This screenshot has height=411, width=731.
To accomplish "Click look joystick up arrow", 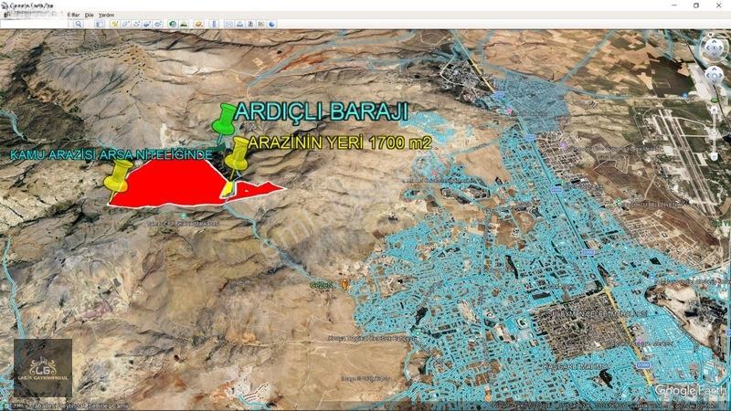I will (x=715, y=42).
